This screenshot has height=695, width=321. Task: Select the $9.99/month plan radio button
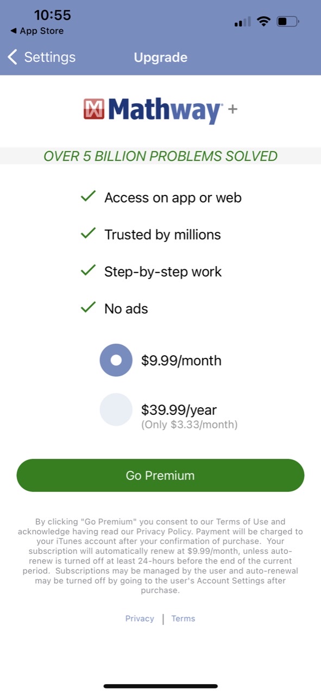(116, 360)
